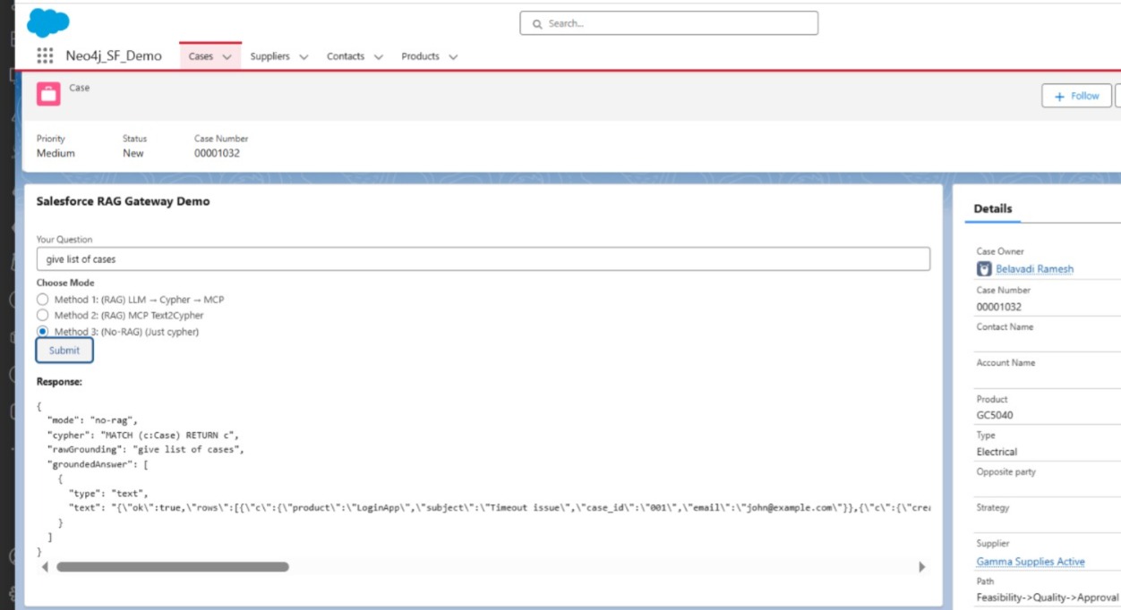
Task: Click the Path value Feasibility->Quality->Approval
Action: 1048,597
